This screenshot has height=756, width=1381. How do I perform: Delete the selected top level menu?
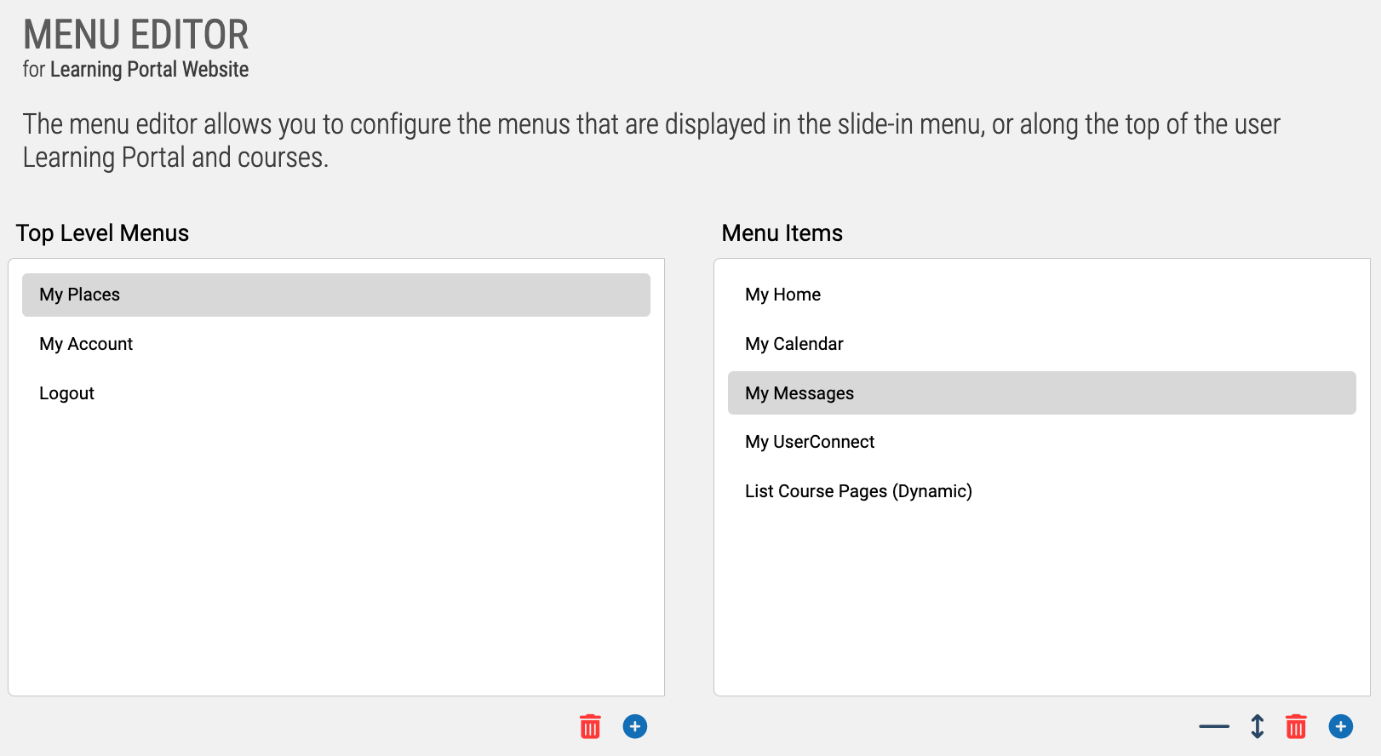(x=590, y=726)
